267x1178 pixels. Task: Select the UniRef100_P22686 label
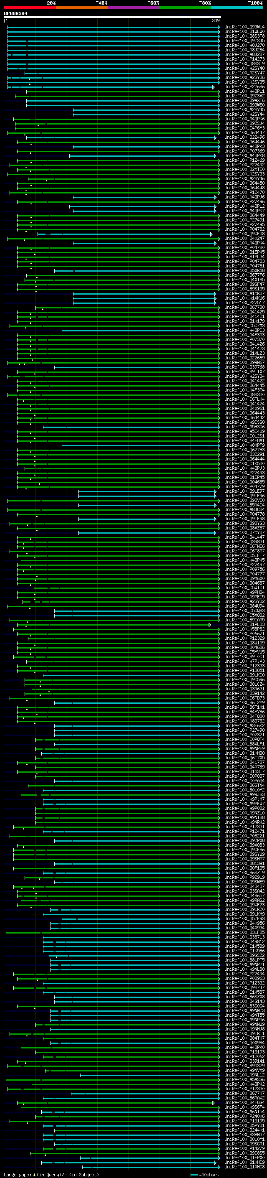coord(244,87)
